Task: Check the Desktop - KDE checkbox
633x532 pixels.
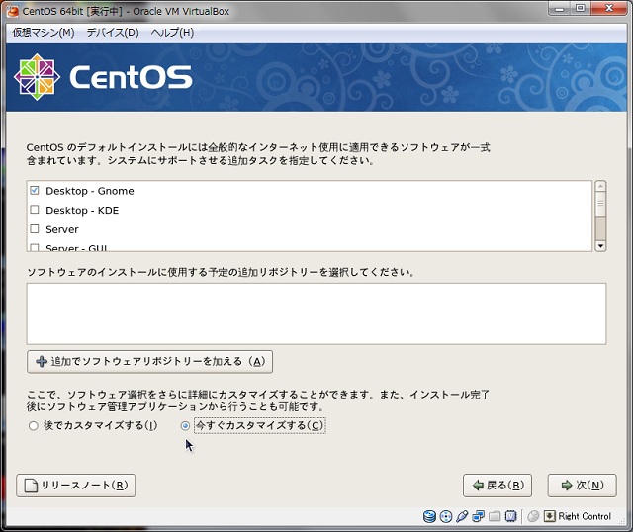Action: [35, 210]
